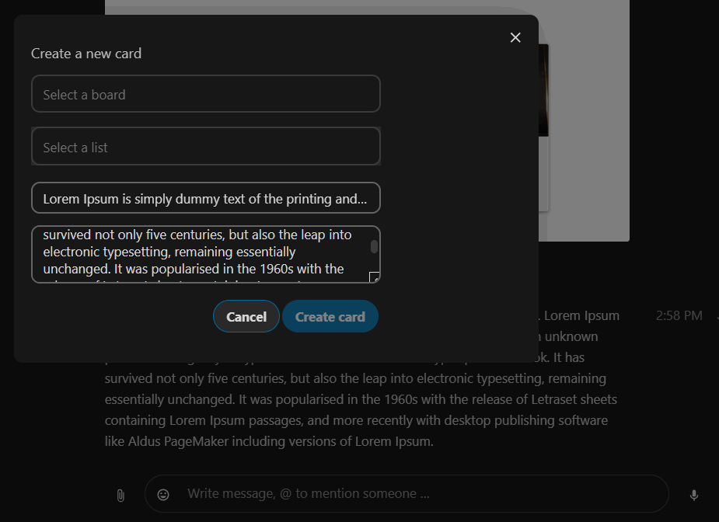This screenshot has height=522, width=719.
Task: Click the 2:58 PM message timestamp
Action: 679,316
